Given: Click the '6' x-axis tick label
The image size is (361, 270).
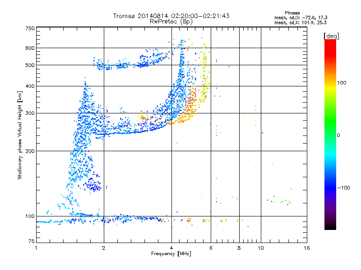Looking at the screenshot, I should pos(211,248).
